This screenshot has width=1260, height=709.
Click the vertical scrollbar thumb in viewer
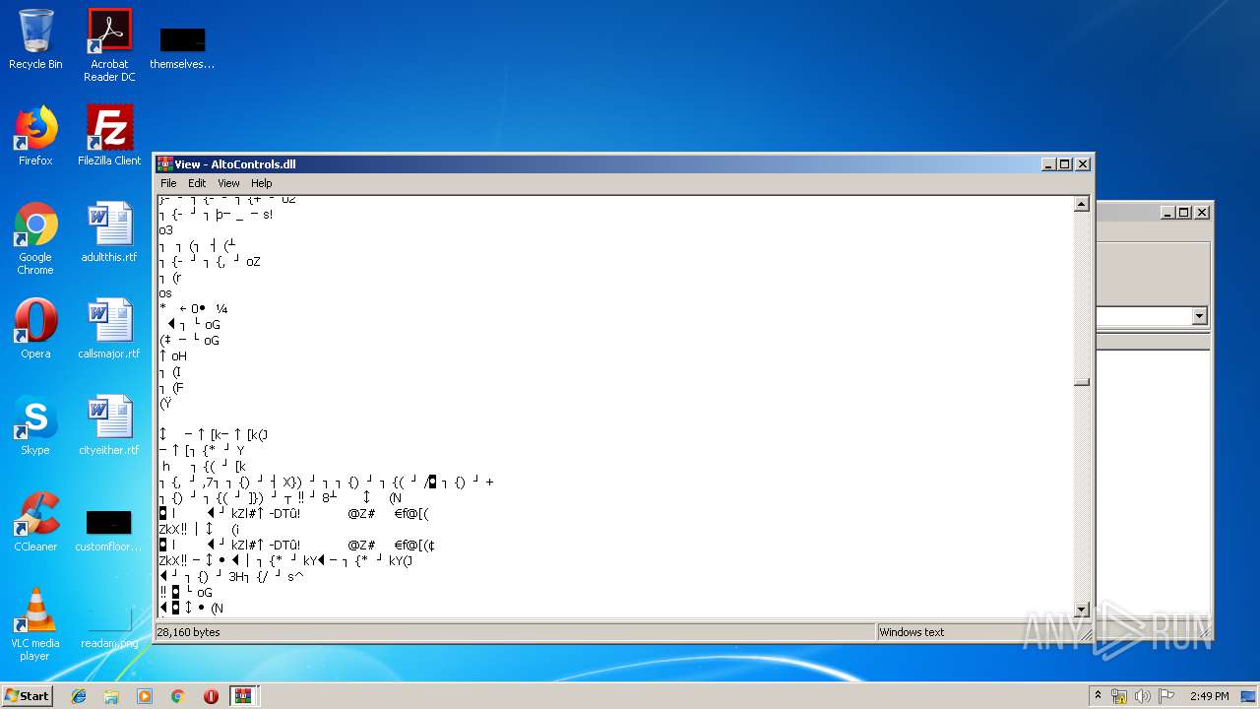[x=1081, y=382]
